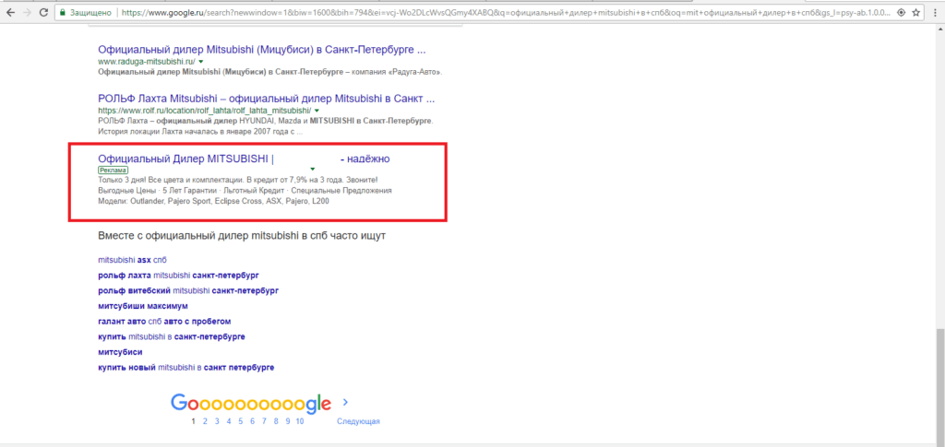Bookmark page with the star icon
The width and height of the screenshot is (945, 447).
pyautogui.click(x=916, y=12)
